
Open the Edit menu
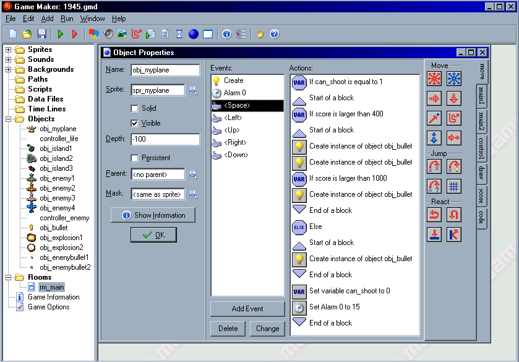pyautogui.click(x=28, y=19)
